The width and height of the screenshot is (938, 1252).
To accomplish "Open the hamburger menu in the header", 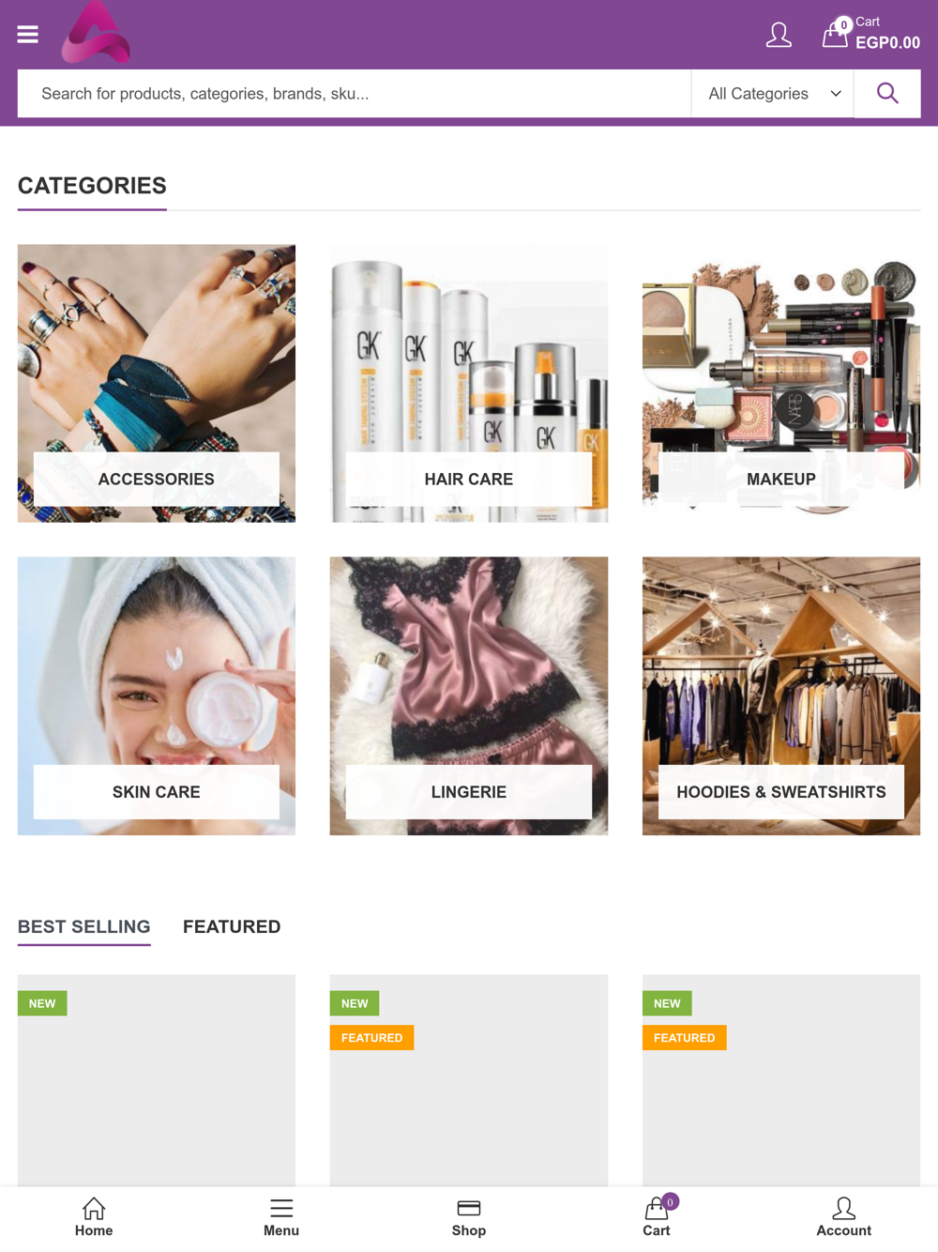I will [x=28, y=35].
